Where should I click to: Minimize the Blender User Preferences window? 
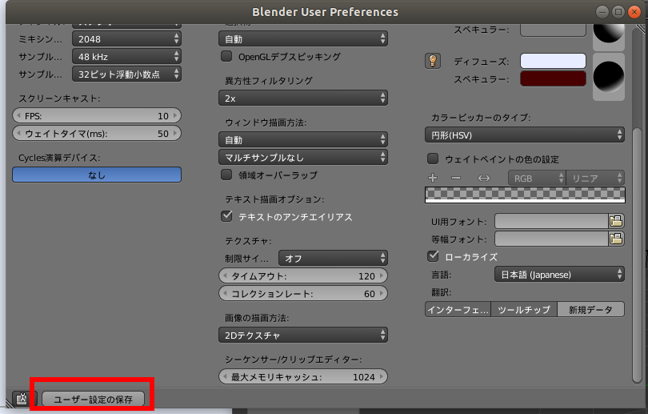click(602, 12)
